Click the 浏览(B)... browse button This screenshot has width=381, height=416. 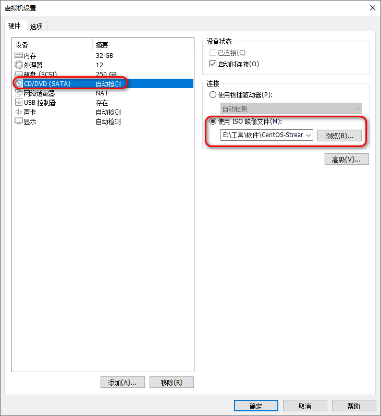click(339, 136)
